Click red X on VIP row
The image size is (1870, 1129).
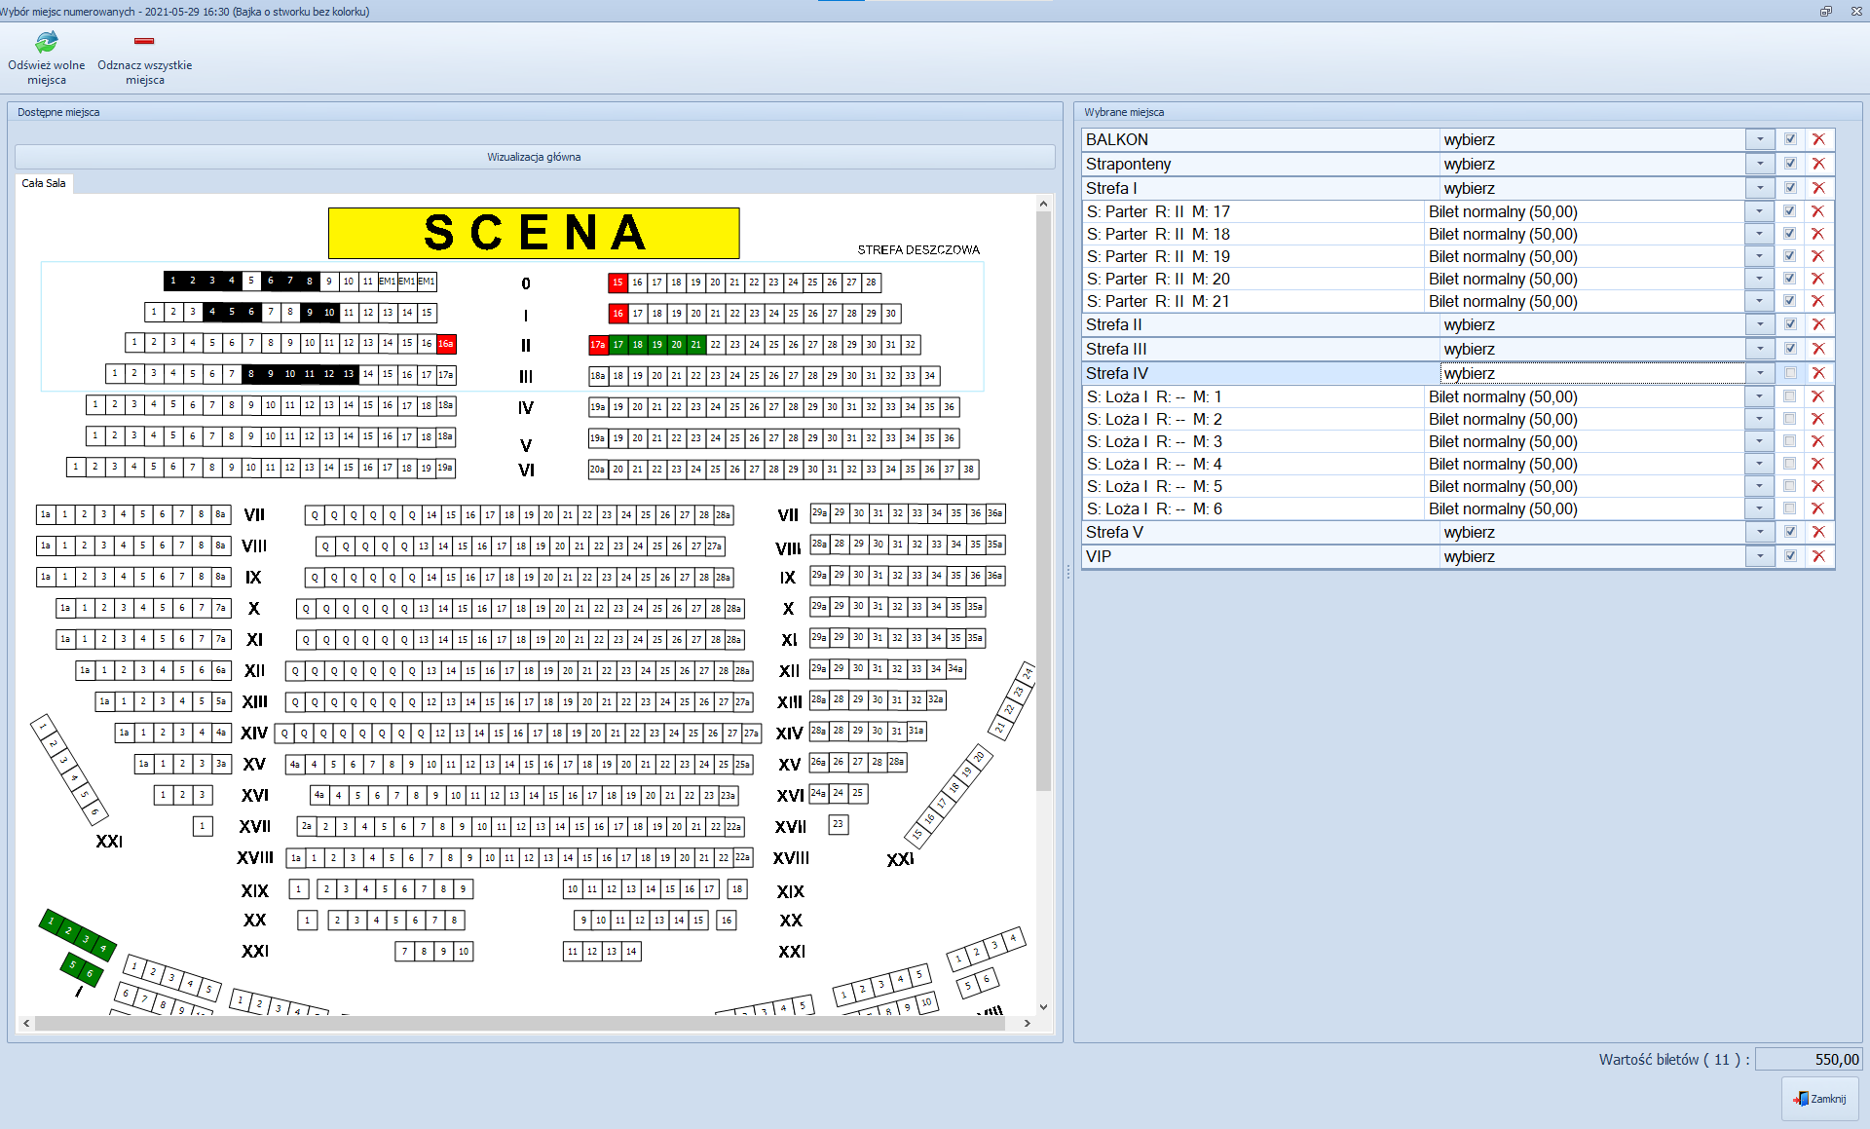click(x=1817, y=556)
